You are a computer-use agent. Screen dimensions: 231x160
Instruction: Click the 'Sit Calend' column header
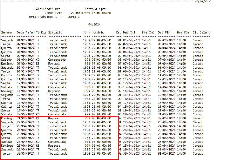tap(201, 32)
